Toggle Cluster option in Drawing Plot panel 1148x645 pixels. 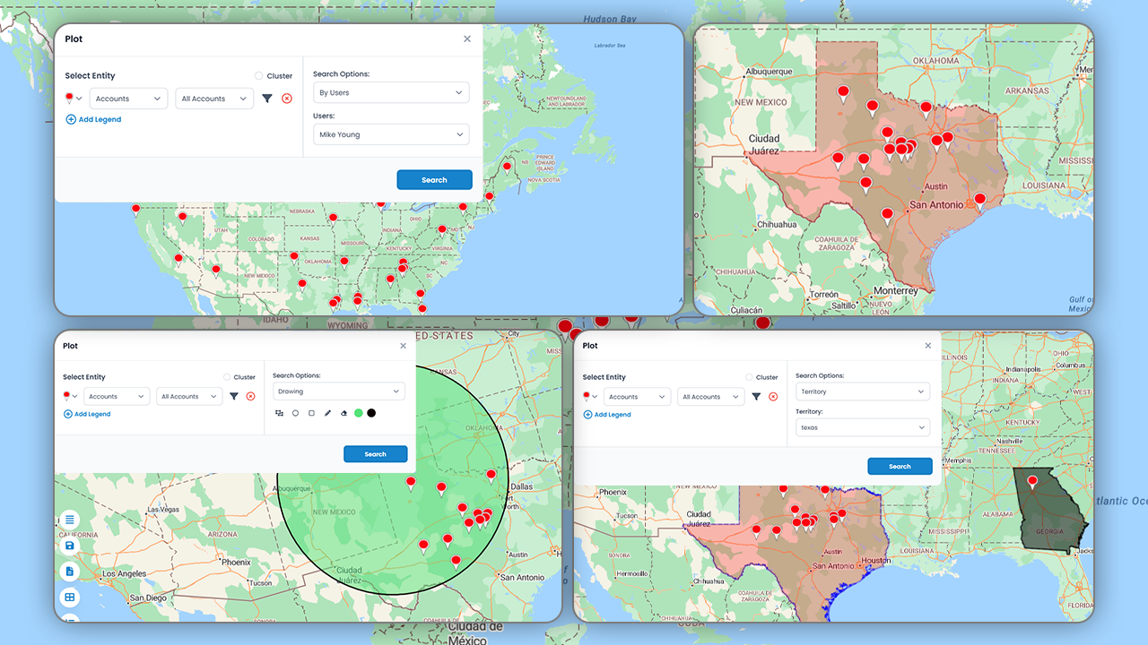click(227, 377)
